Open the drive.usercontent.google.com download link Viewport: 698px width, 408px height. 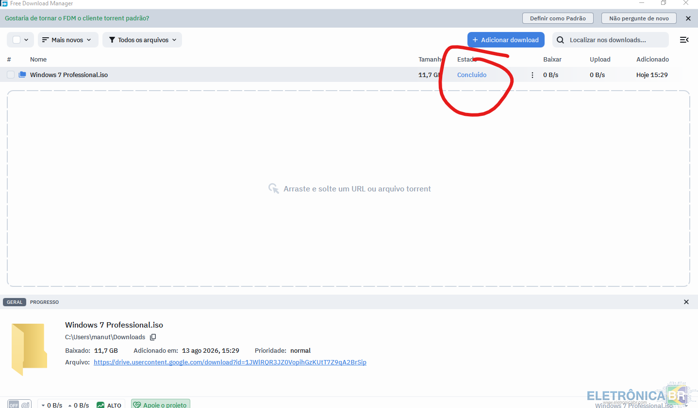pos(230,362)
